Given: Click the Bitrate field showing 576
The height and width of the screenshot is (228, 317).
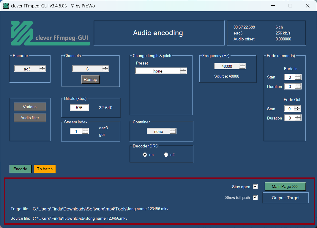Looking at the screenshot, I should coord(79,108).
